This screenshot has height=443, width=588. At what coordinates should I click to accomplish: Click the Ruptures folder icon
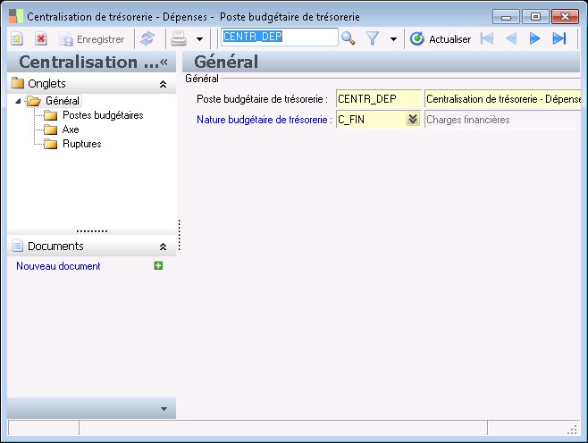coord(51,144)
